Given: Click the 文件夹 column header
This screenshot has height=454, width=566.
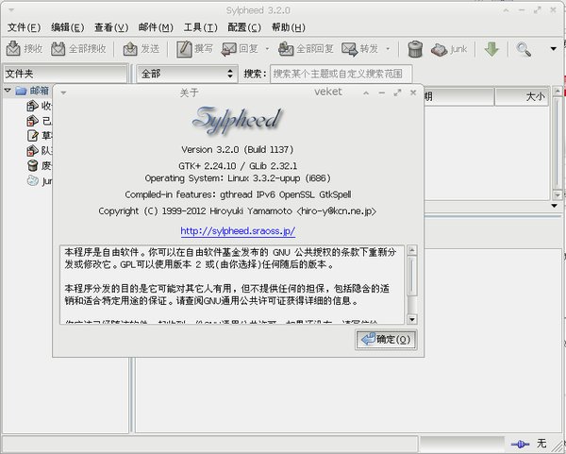Looking at the screenshot, I should (65, 74).
